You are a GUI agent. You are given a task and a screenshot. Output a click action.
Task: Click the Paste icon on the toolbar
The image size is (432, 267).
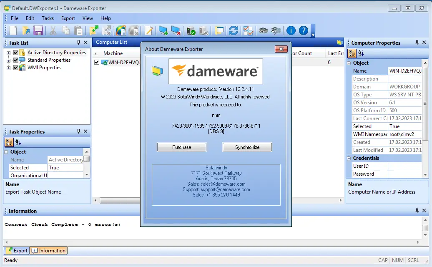click(78, 30)
